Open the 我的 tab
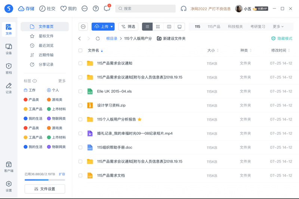The height and width of the screenshot is (199, 299). (68, 9)
